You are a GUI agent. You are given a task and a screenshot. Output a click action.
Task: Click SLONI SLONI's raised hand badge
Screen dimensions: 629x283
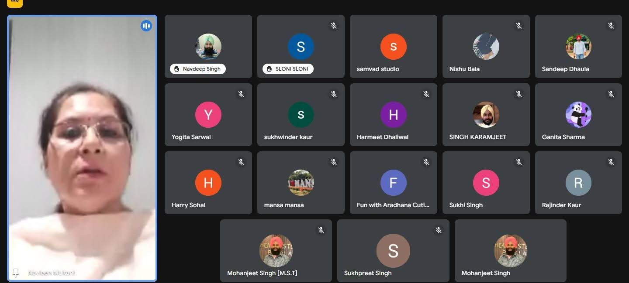point(288,69)
